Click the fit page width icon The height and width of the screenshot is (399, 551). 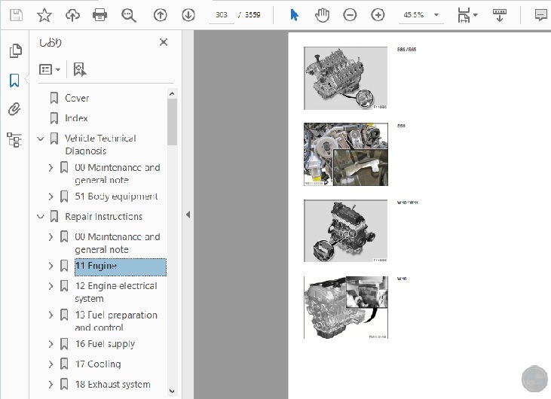pyautogui.click(x=464, y=15)
